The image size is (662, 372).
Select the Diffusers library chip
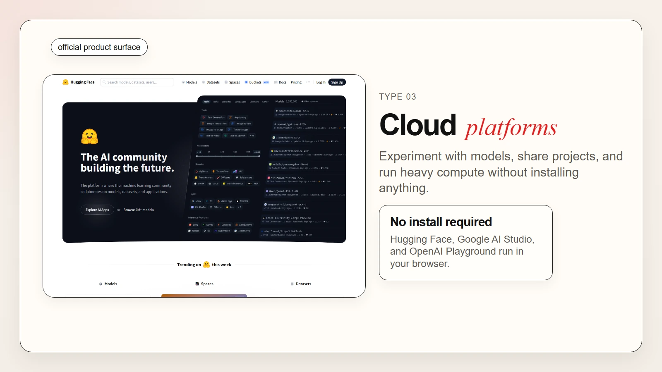click(x=224, y=177)
